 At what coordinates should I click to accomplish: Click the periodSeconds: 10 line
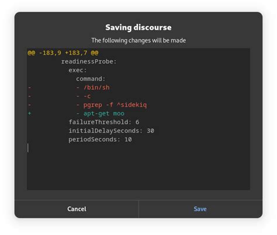click(100, 139)
